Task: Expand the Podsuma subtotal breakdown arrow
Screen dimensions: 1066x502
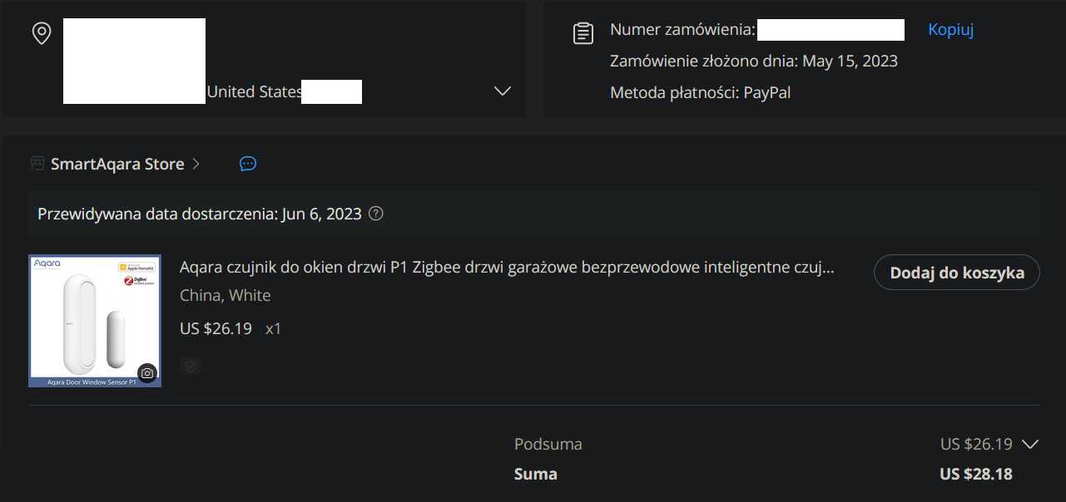Action: click(x=1030, y=444)
